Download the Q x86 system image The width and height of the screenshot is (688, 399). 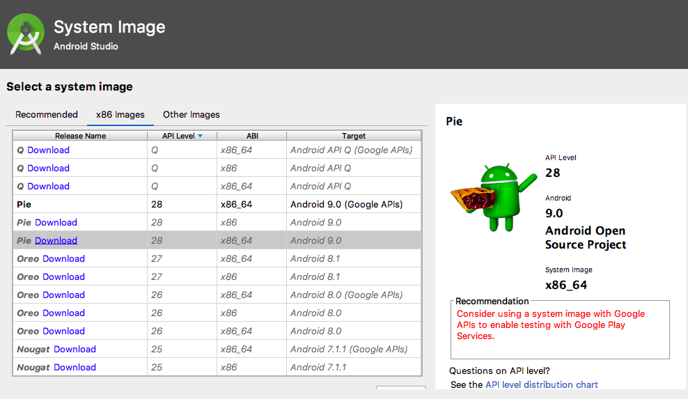pos(48,168)
